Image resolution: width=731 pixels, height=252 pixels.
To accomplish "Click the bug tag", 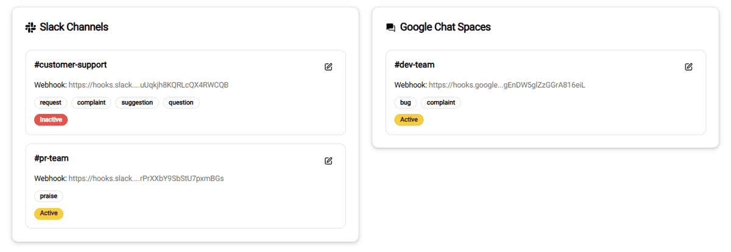I will [x=405, y=103].
